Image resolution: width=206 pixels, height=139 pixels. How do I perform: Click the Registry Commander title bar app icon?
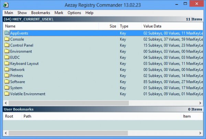pos(6,5)
